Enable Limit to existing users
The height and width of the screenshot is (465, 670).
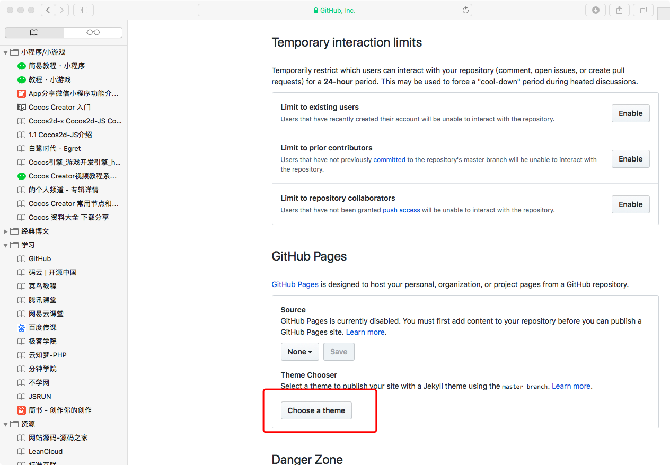click(630, 113)
